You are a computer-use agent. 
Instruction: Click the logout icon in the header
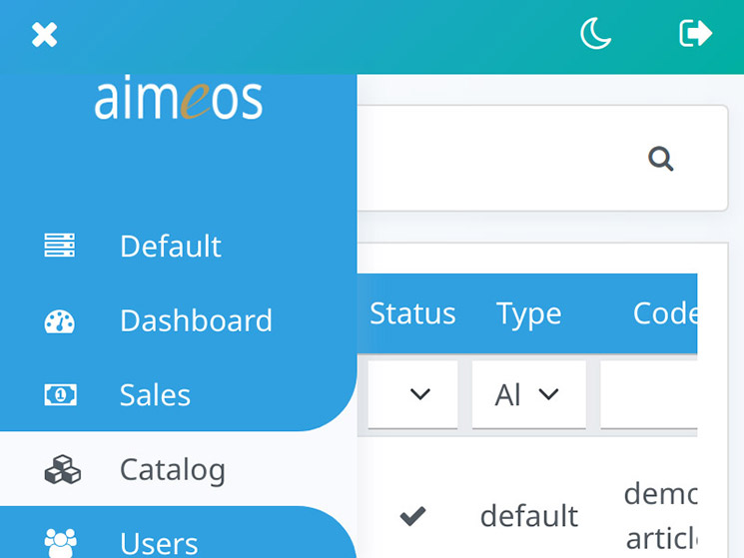[x=695, y=34]
